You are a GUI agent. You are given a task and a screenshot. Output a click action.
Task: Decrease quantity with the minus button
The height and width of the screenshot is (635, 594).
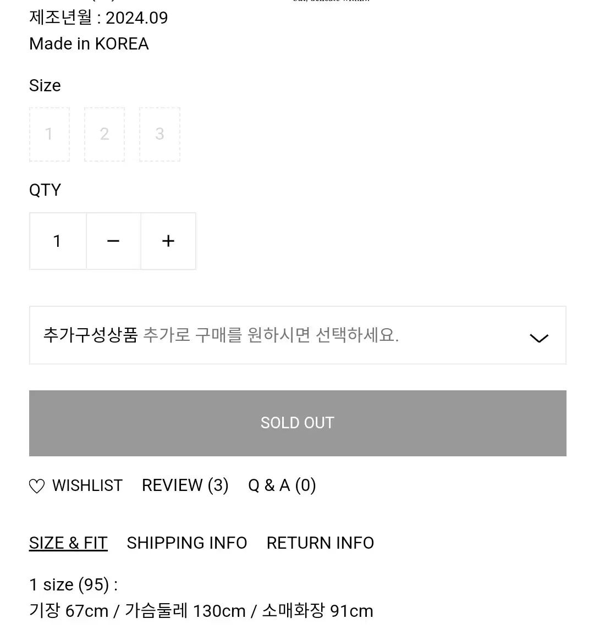(x=113, y=241)
